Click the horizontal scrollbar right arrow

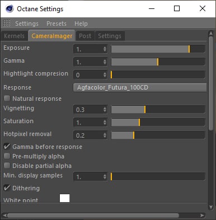coord(202,216)
